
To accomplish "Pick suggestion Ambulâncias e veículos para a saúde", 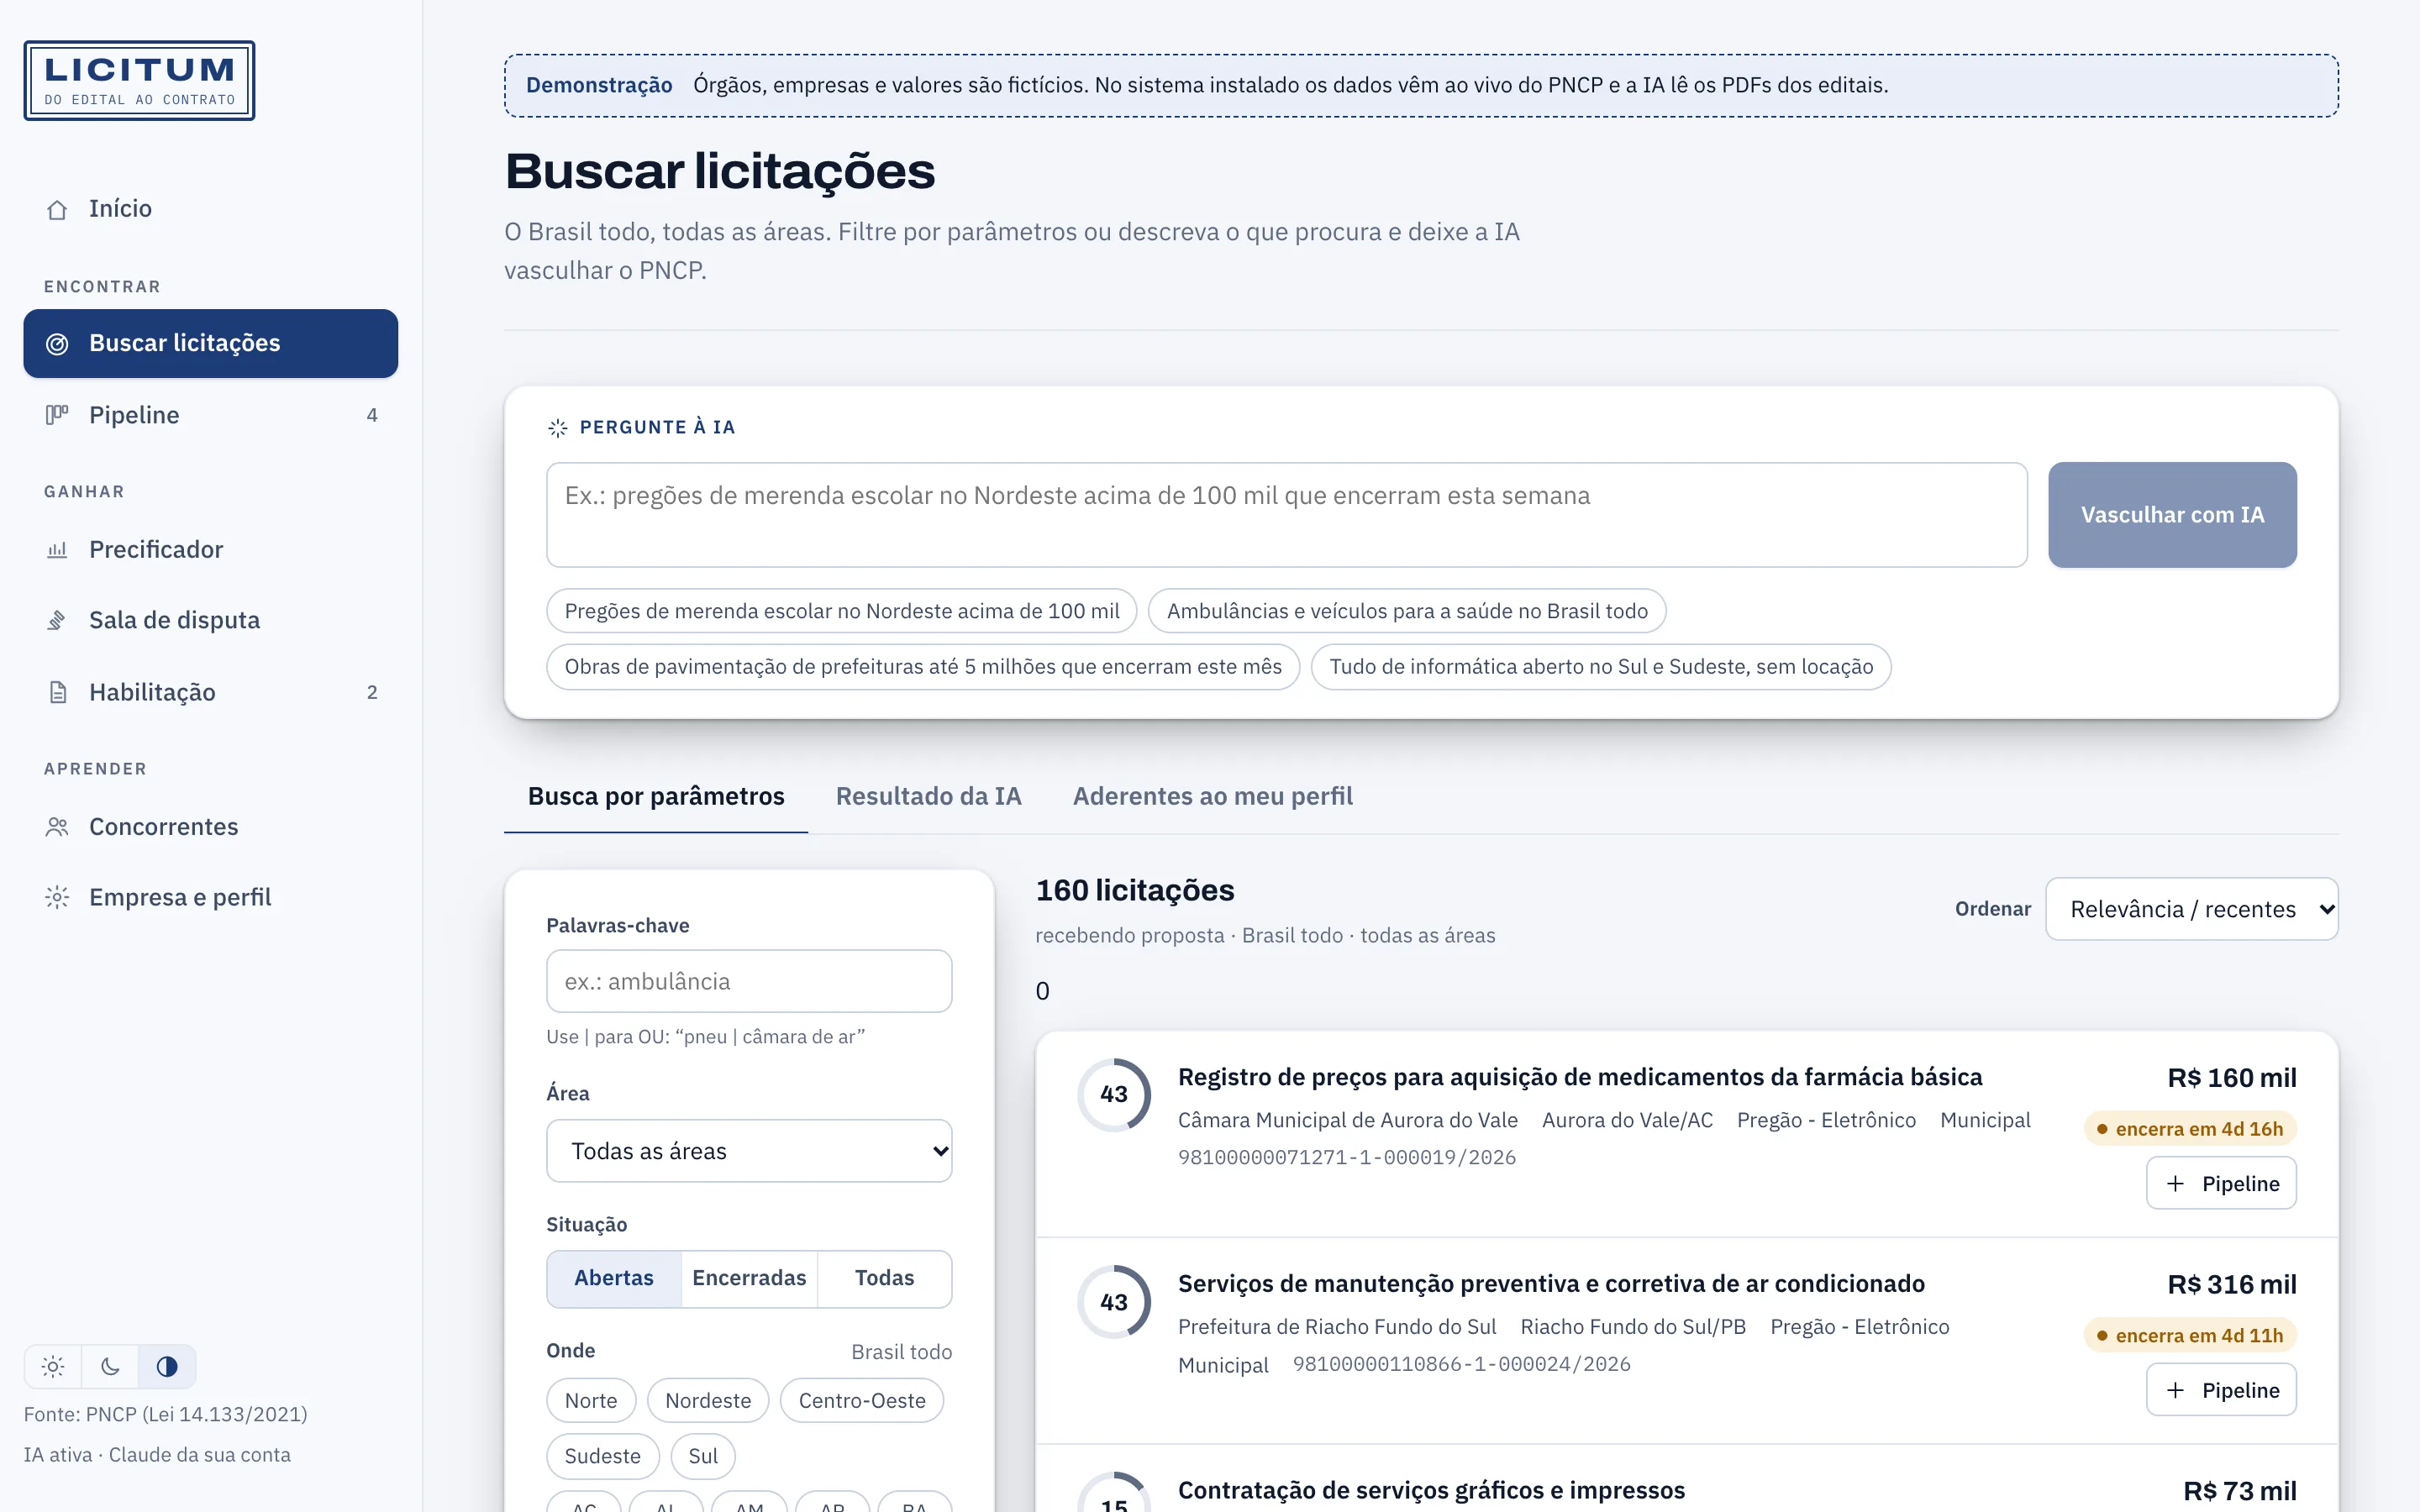I will pyautogui.click(x=1407, y=611).
